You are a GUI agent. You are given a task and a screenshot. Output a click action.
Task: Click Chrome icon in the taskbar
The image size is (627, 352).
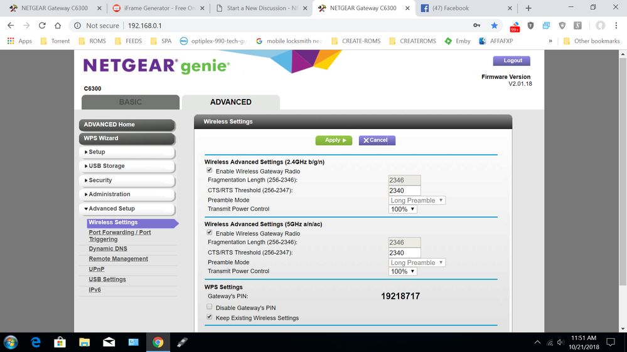(x=158, y=343)
